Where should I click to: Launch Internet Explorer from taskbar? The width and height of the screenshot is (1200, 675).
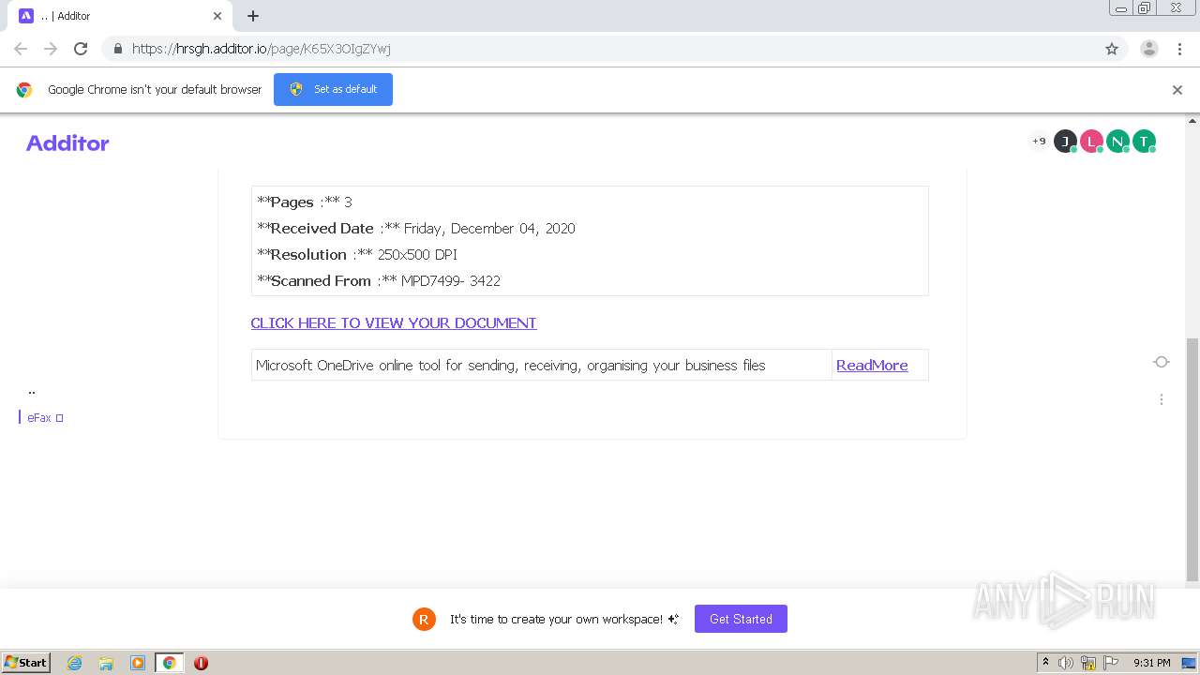74,663
